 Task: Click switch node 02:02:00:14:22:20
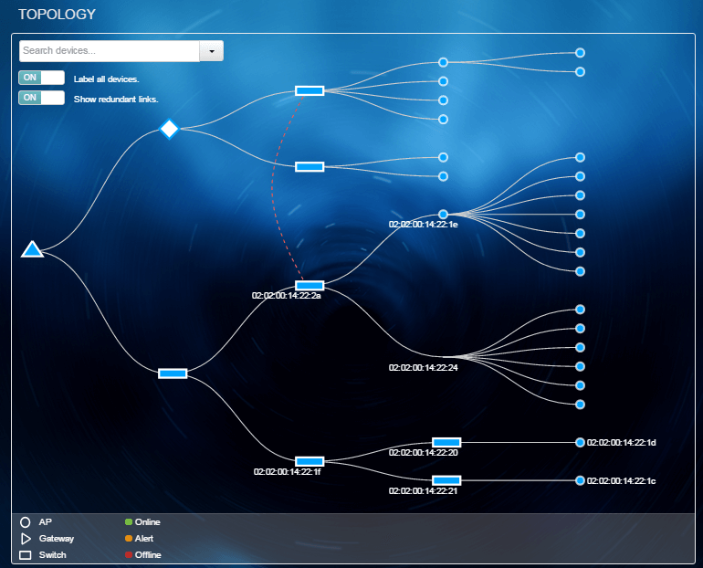446,442
